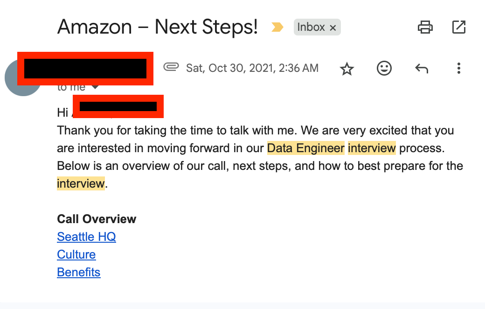Viewport: 485px width, 309px height.
Task: Click the redacted sender name
Action: tap(85, 68)
